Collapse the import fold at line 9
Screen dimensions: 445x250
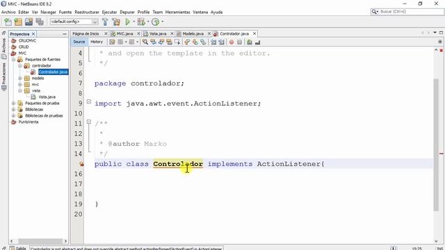click(89, 101)
